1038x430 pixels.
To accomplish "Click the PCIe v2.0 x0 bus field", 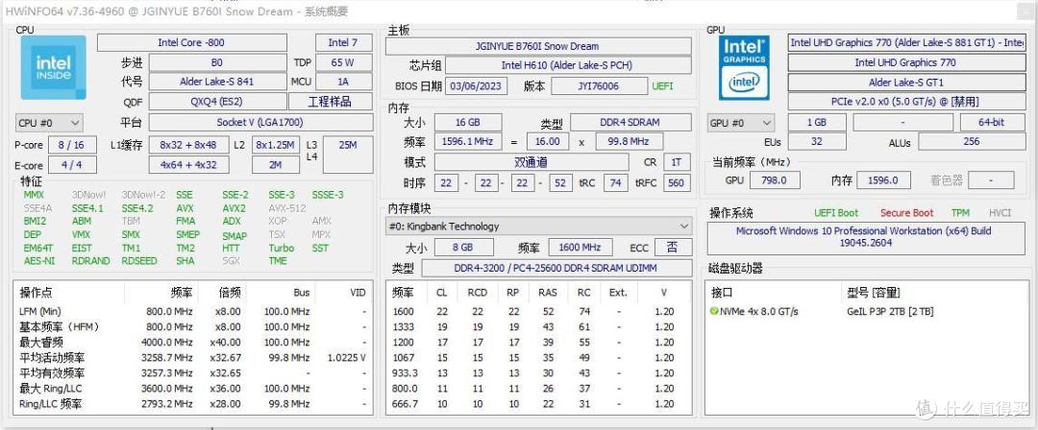I will coord(905,102).
